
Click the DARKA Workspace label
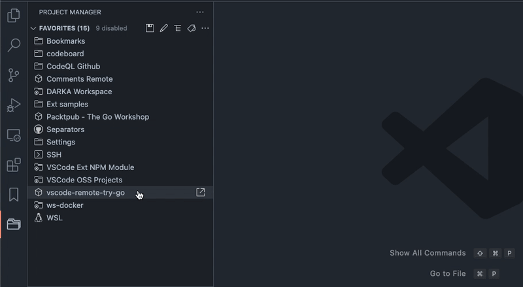[x=79, y=92]
